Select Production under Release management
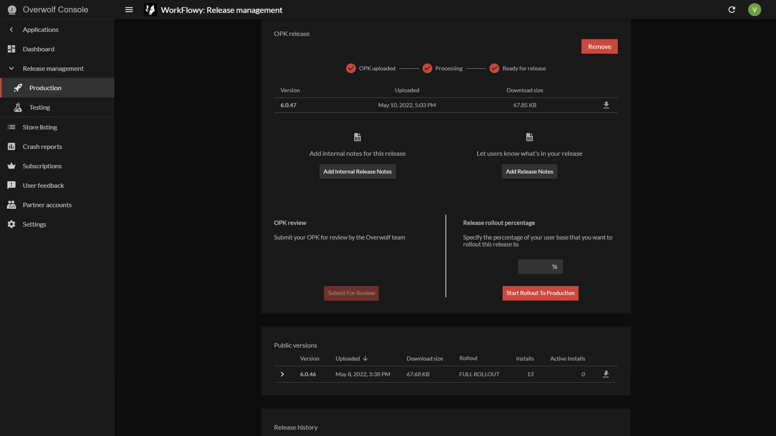Screen dimensions: 776x436 point(57,88)
